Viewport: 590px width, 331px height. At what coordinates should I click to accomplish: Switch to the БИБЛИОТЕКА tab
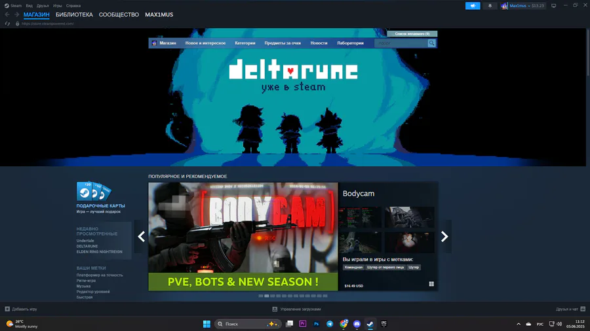click(74, 14)
